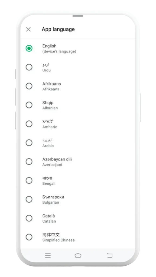Select the Amharic language radio button
Image resolution: width=156 pixels, height=277 pixels.
pyautogui.click(x=29, y=124)
